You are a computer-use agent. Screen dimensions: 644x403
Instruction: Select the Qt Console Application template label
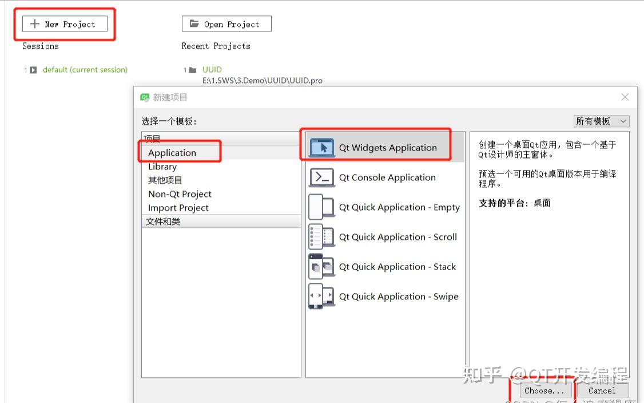pyautogui.click(x=387, y=177)
